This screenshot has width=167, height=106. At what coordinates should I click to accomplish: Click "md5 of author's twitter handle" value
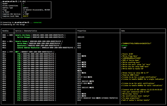coord(135,100)
